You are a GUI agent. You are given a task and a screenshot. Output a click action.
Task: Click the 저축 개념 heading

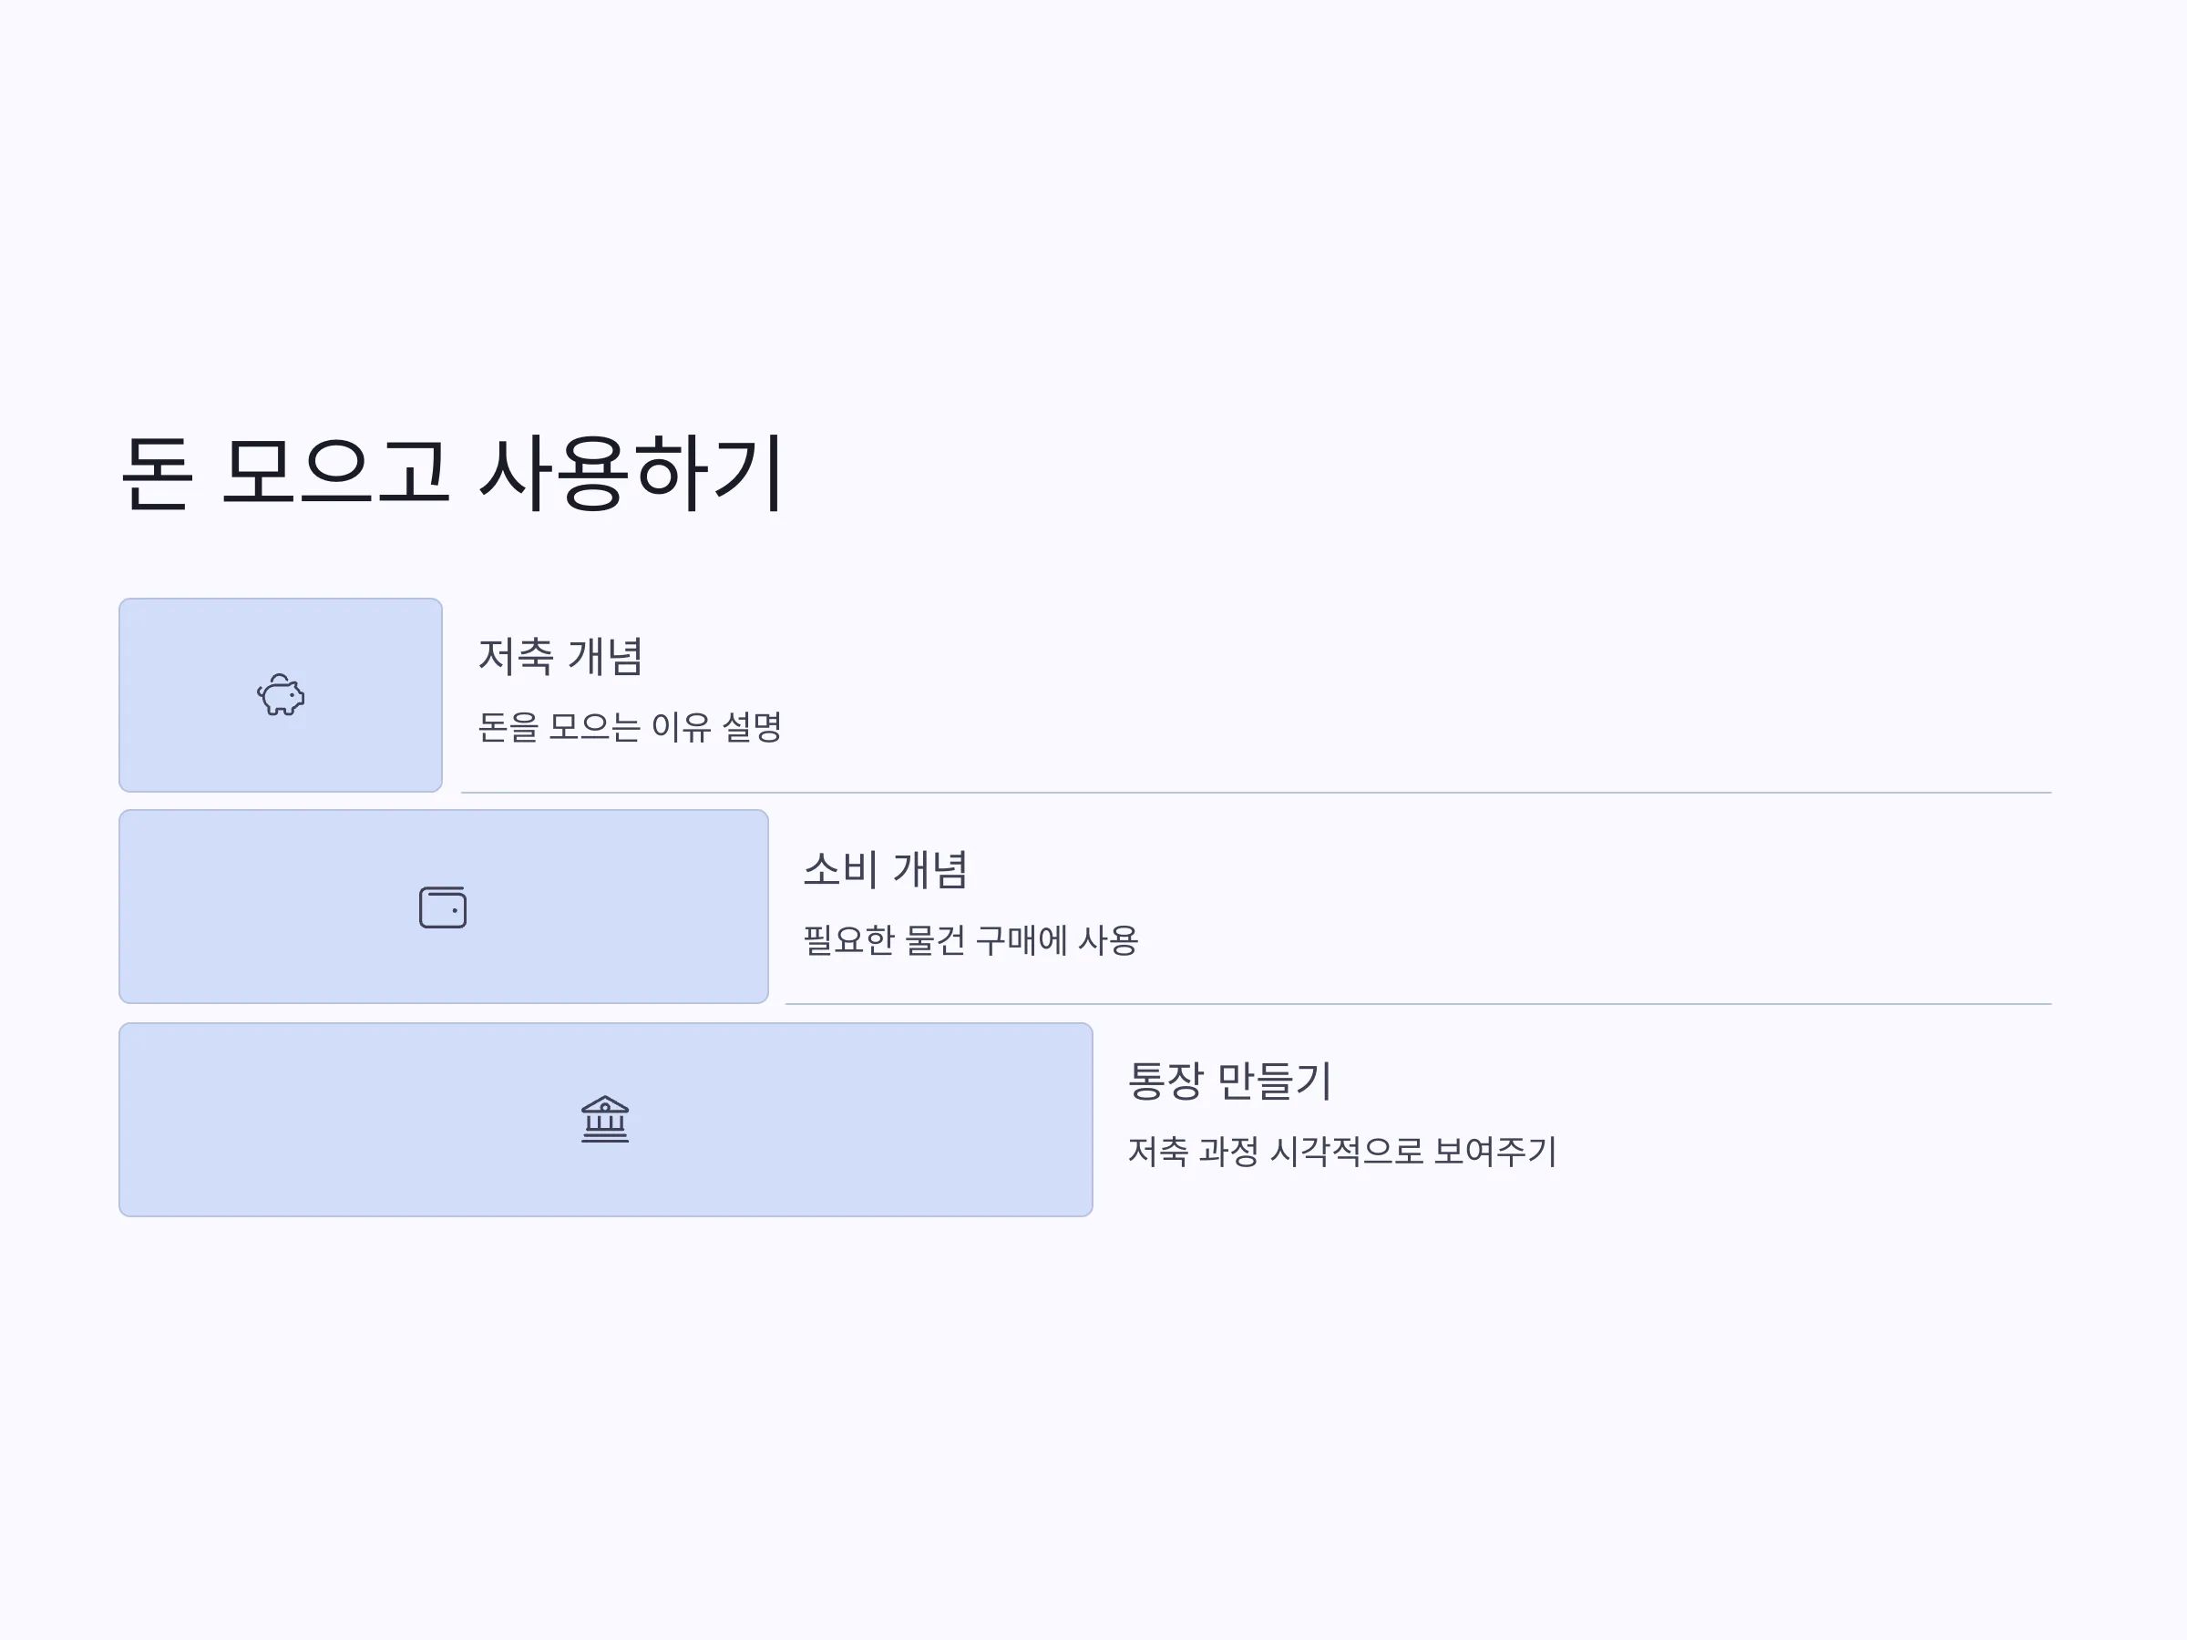click(560, 656)
